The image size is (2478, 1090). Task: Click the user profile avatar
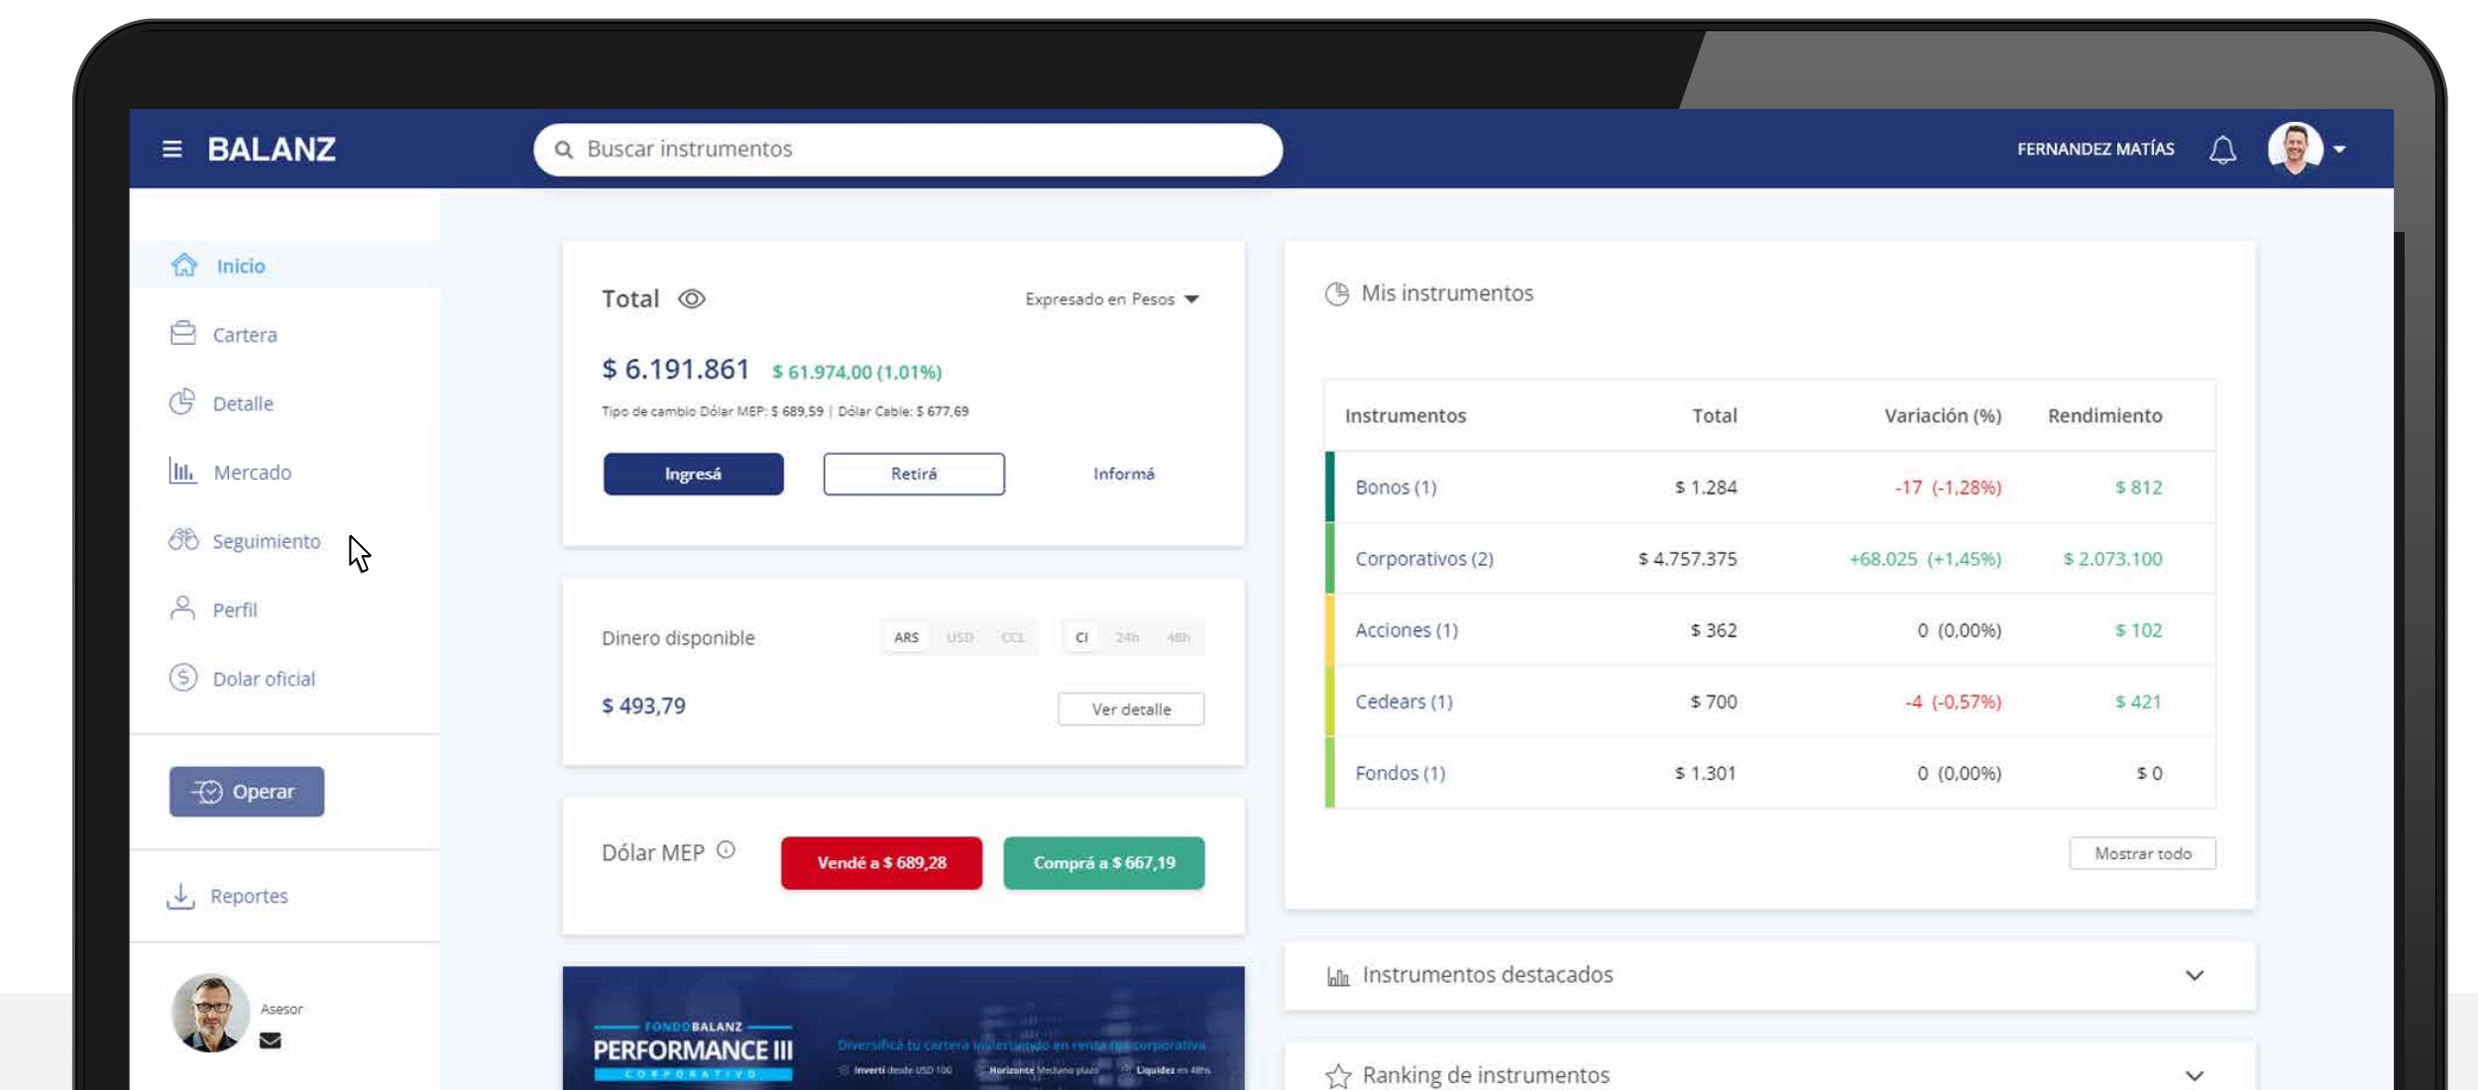tap(2295, 149)
